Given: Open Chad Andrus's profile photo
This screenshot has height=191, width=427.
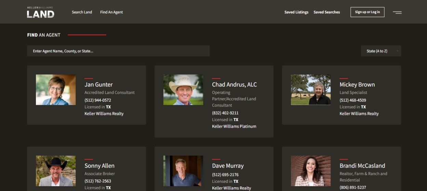Looking at the screenshot, I should [x=183, y=90].
